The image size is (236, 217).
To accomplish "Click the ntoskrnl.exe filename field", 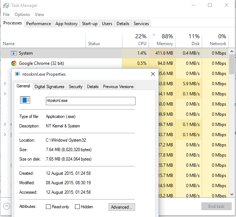I will click(x=91, y=101).
